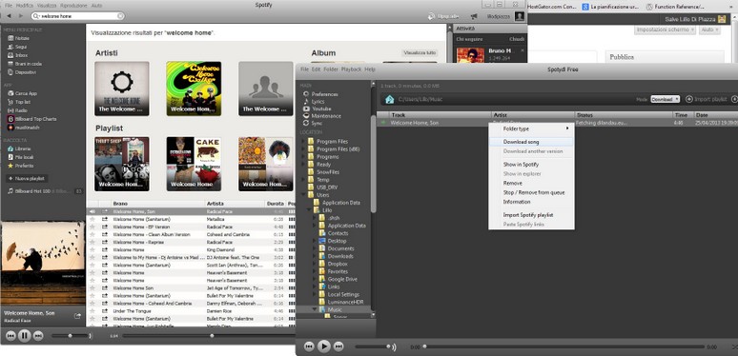Select Stop / Remove from queue
The width and height of the screenshot is (738, 356).
pyautogui.click(x=531, y=192)
